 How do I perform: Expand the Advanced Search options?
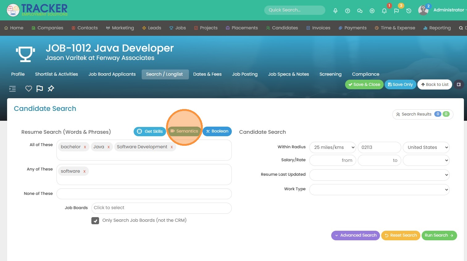tap(356, 235)
